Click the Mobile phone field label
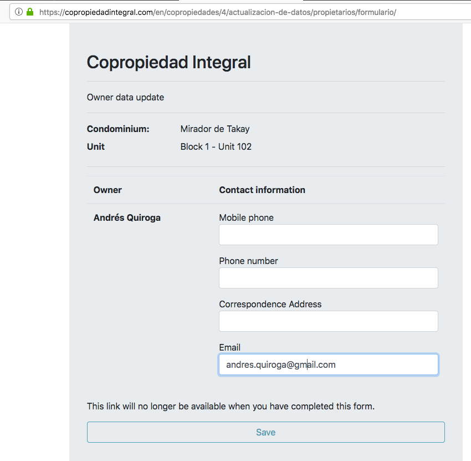The height and width of the screenshot is (461, 471). click(247, 217)
